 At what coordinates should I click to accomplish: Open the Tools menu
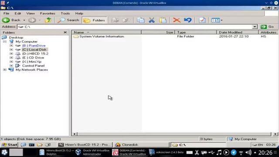[x=65, y=14]
